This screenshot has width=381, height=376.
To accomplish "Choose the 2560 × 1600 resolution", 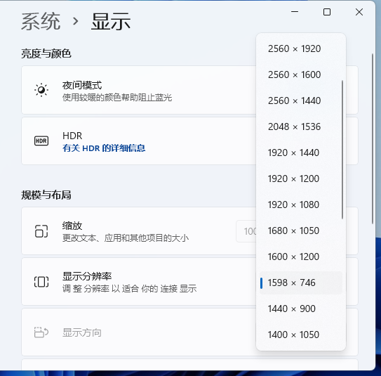I will (301, 74).
